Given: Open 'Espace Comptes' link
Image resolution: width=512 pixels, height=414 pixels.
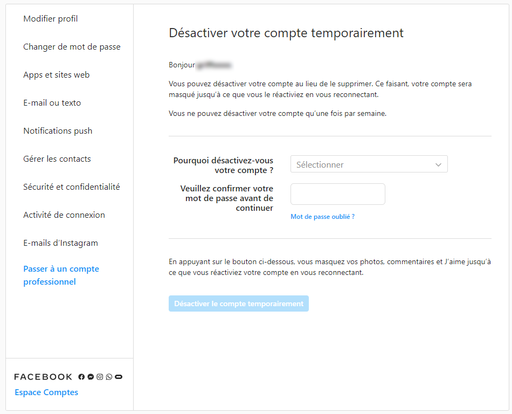Looking at the screenshot, I should [x=46, y=392].
